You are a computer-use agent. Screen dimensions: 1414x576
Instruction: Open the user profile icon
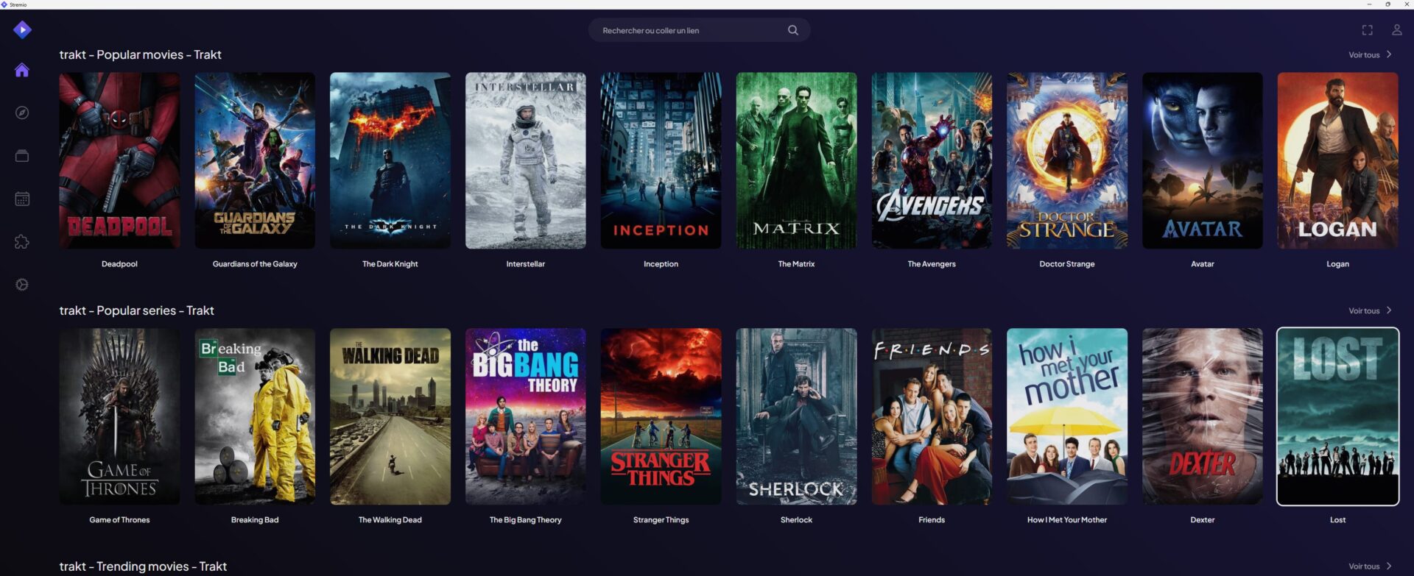coord(1396,30)
